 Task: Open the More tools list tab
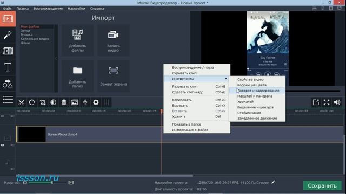coord(8,99)
